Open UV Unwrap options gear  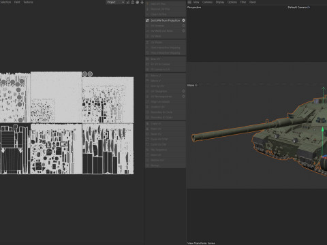(183, 26)
